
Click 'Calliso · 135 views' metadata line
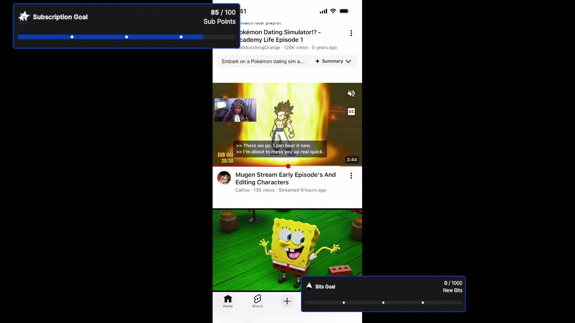click(x=280, y=190)
